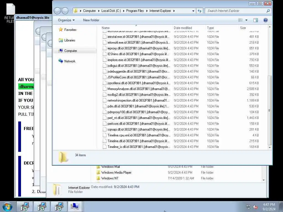Select Favorites in the navigation pane
Image resolution: width=283 pixels, height=212 pixels.
(x=70, y=30)
